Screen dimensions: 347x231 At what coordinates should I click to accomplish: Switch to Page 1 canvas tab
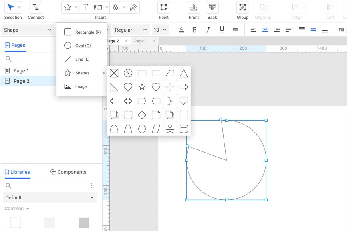tap(140, 41)
